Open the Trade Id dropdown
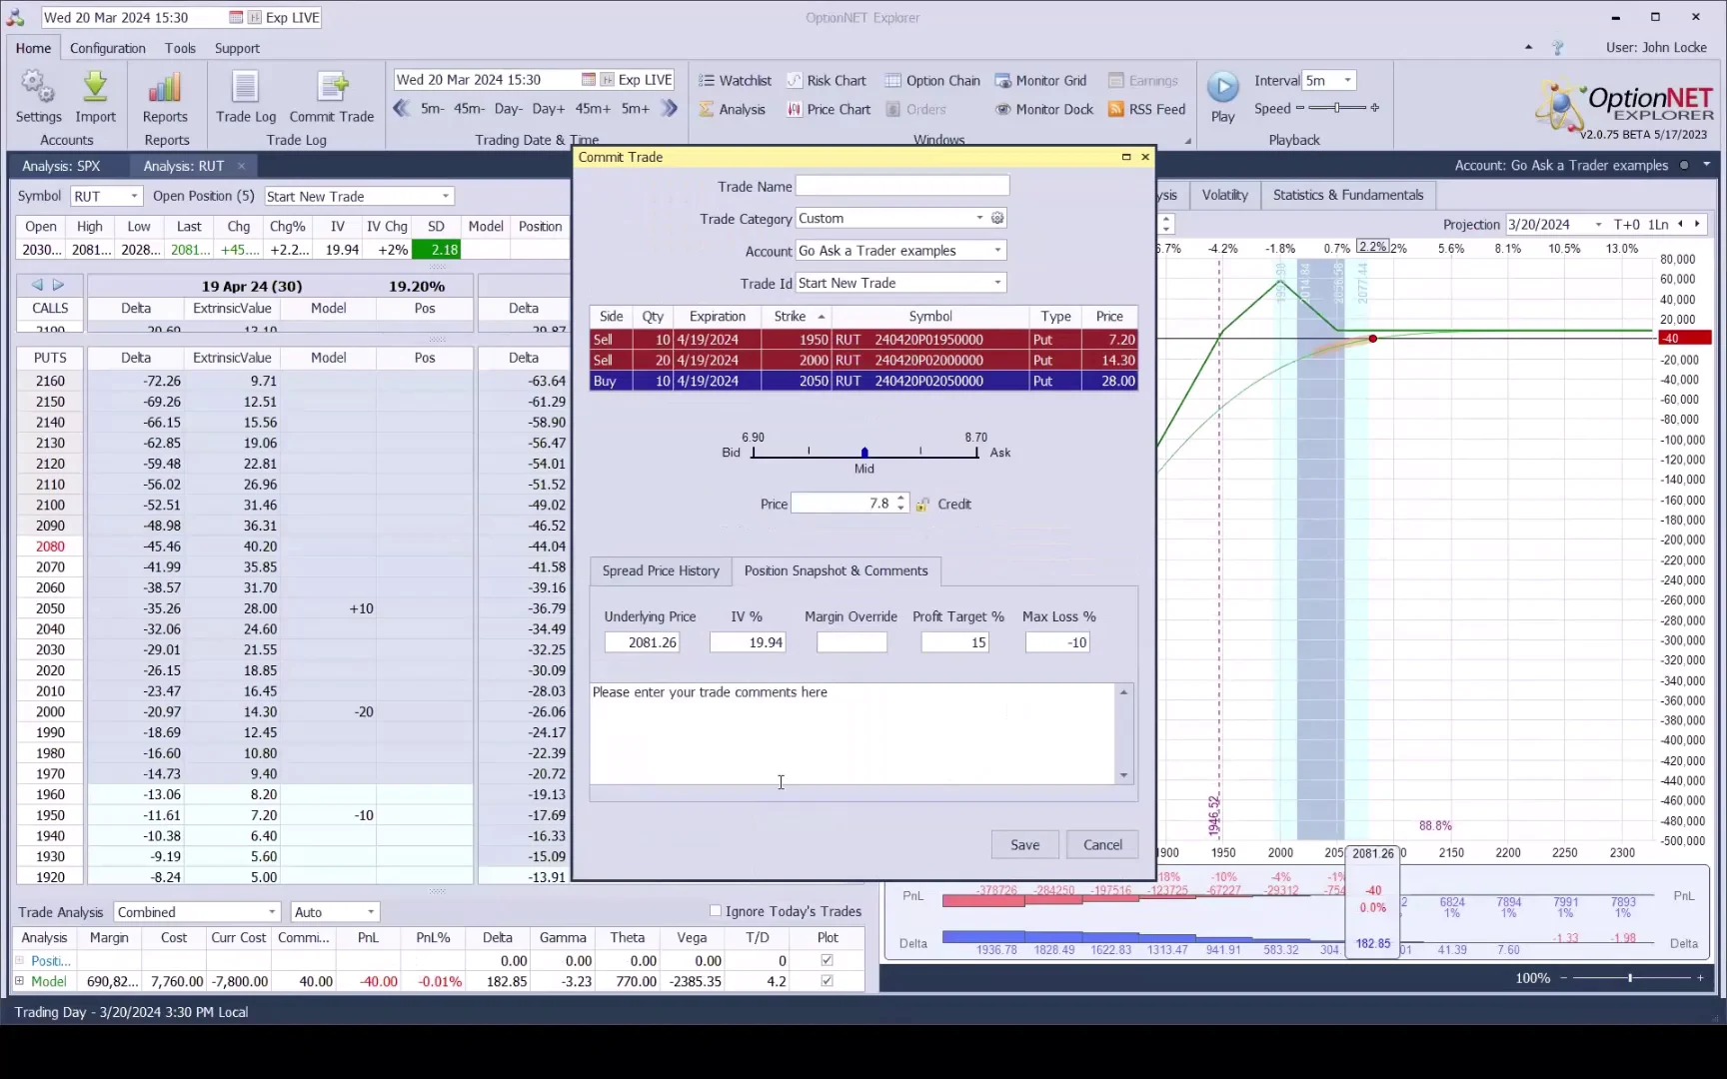Image resolution: width=1727 pixels, height=1079 pixels. click(997, 284)
